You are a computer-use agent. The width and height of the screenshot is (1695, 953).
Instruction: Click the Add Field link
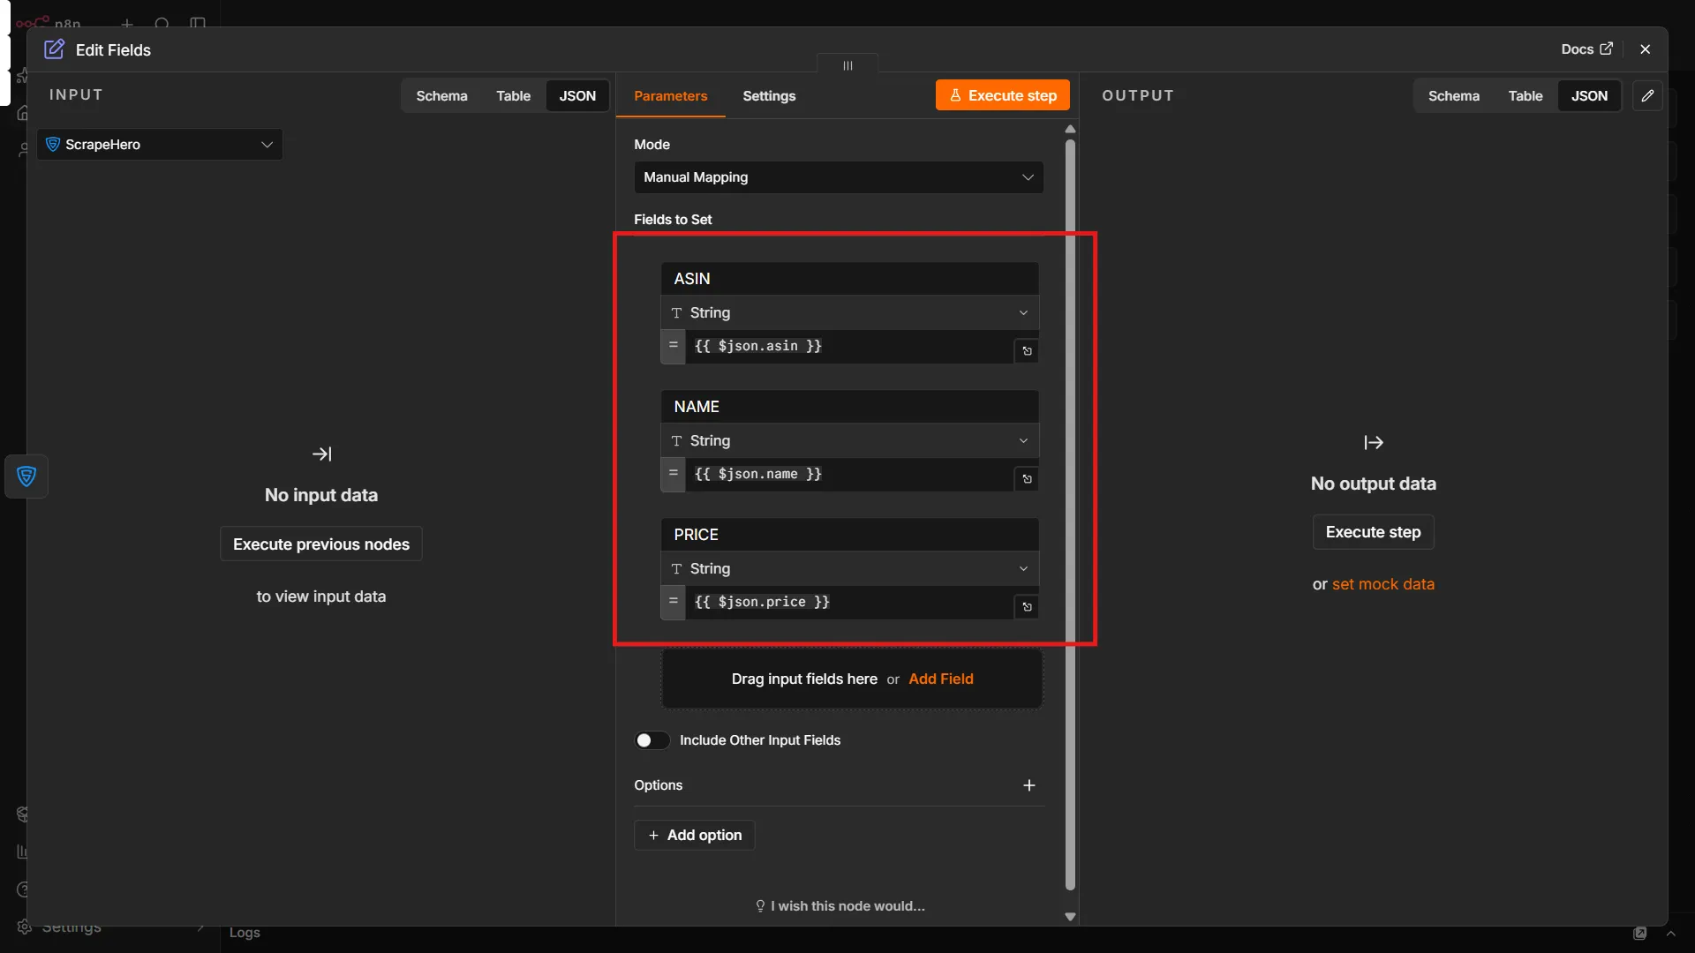coord(941,679)
